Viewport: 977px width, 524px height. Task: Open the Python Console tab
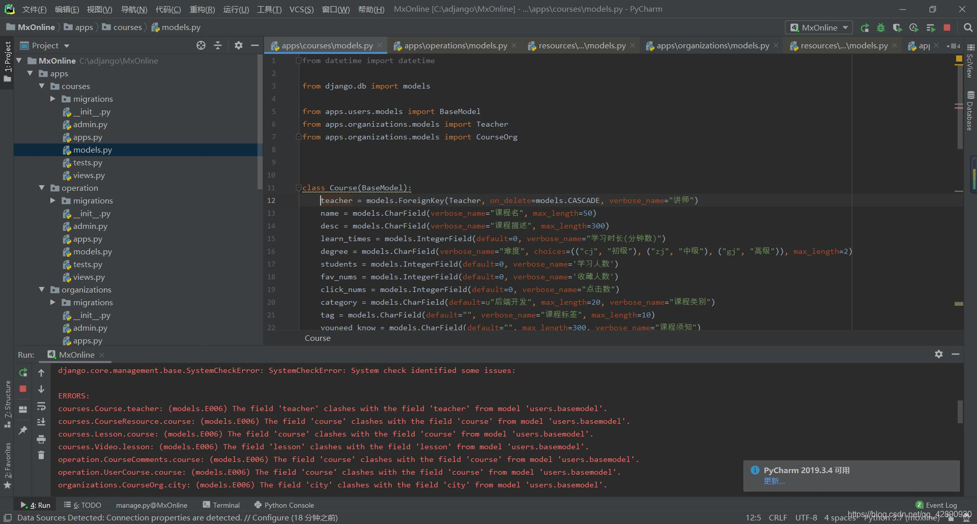284,505
